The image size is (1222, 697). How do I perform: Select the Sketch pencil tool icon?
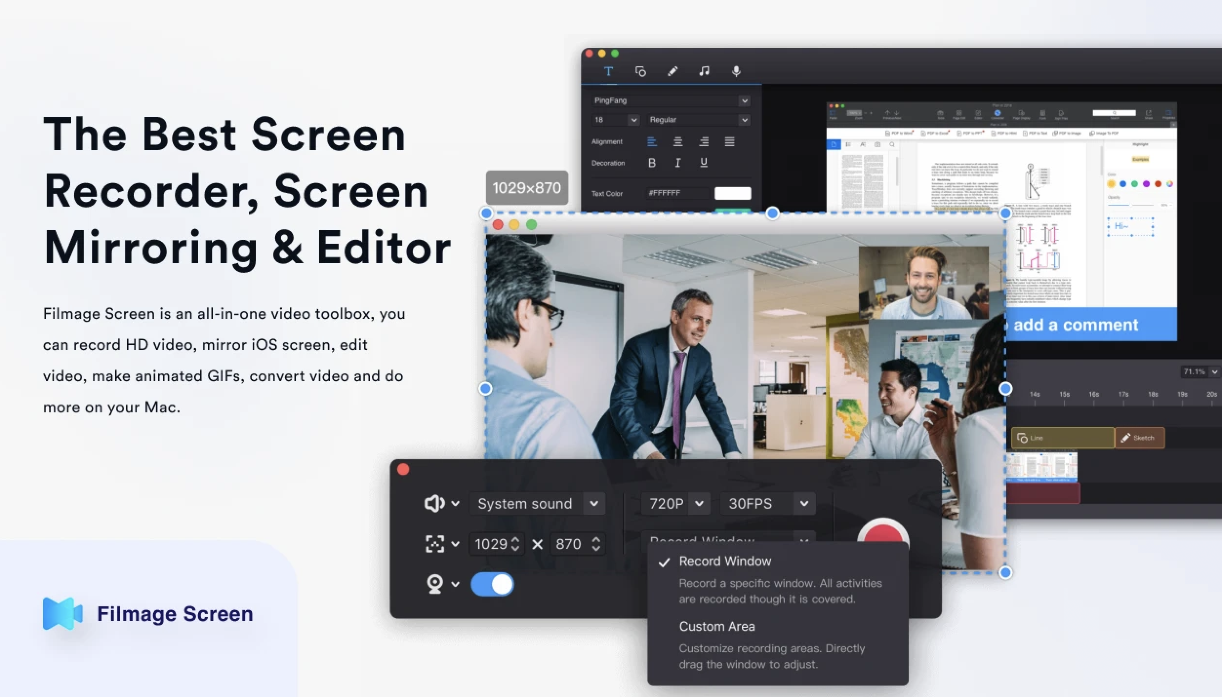pyautogui.click(x=672, y=72)
